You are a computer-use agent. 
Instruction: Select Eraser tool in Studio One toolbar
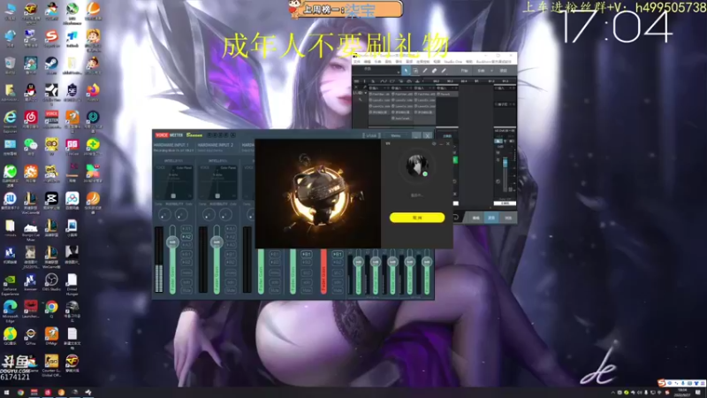point(434,71)
